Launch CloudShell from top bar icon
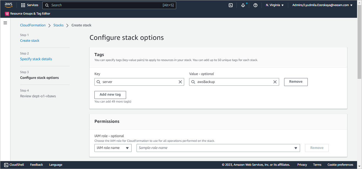Viewport: 362px width, 169px height. coord(231,5)
